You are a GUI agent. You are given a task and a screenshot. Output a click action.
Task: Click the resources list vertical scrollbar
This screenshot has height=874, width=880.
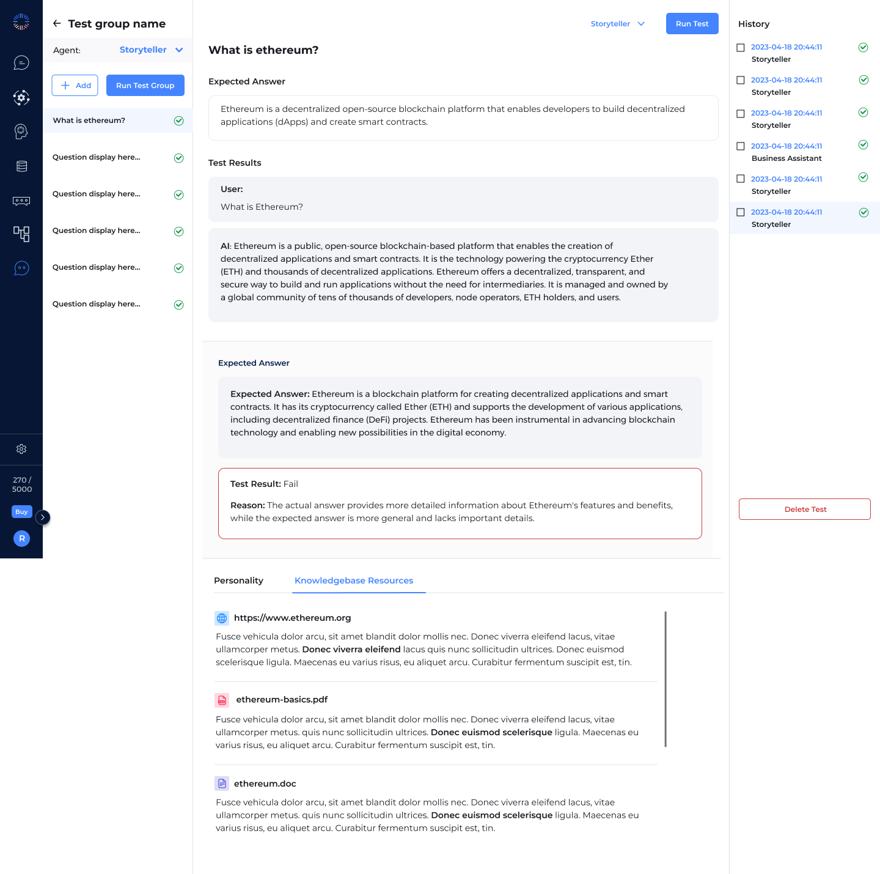coord(665,679)
